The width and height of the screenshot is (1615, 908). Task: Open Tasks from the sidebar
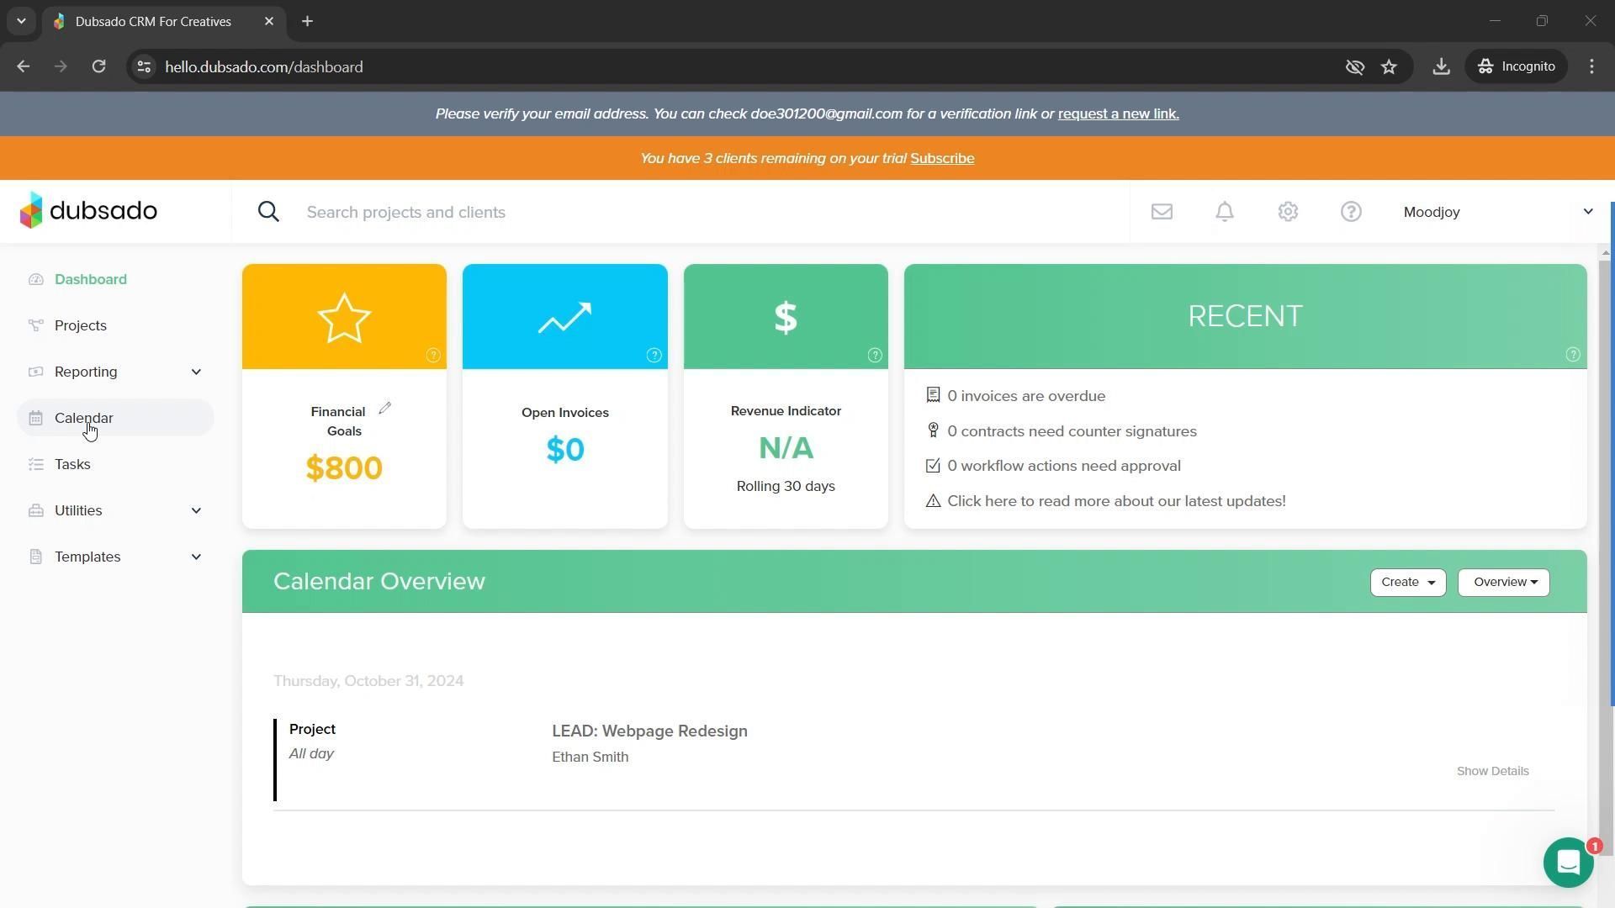tap(72, 464)
